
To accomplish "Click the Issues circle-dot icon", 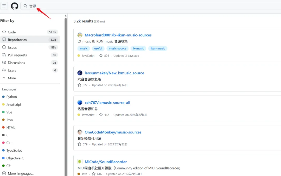I will pyautogui.click(x=4, y=47).
